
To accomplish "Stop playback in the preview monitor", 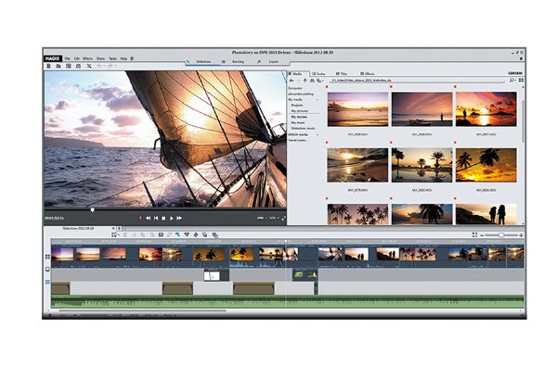I will click(163, 218).
